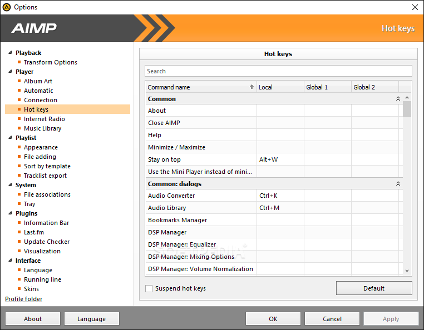Collapse the System tree section
This screenshot has height=330, width=424.
point(10,184)
